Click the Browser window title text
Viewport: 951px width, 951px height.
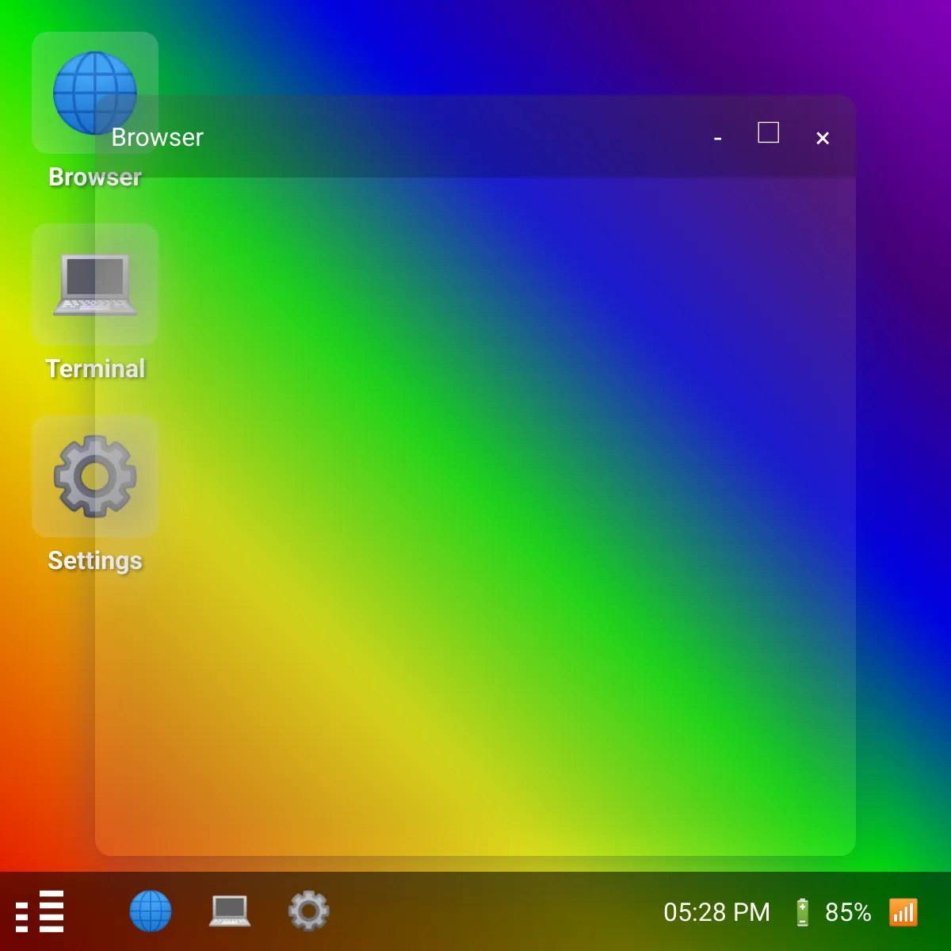pyautogui.click(x=158, y=137)
